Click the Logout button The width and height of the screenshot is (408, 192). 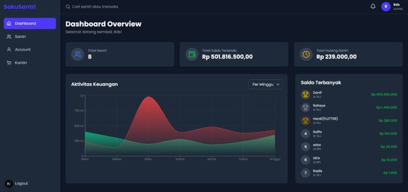(21, 183)
